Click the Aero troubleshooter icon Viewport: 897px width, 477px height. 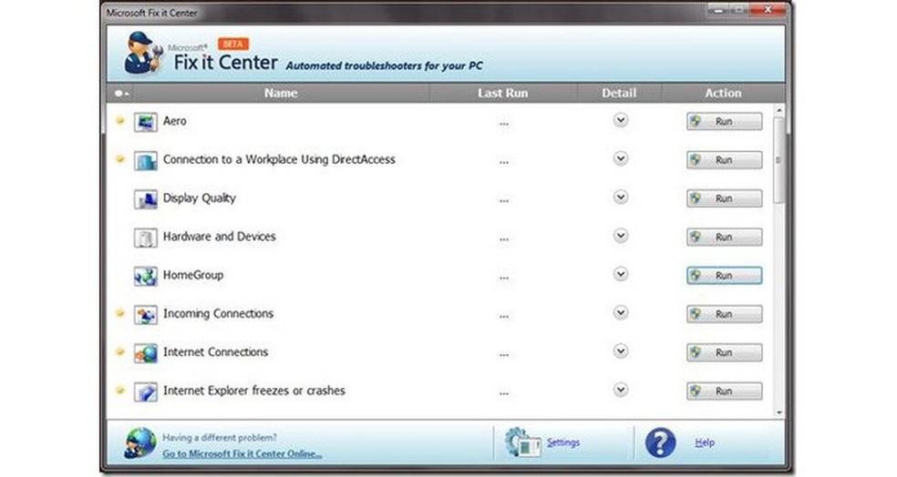[145, 122]
